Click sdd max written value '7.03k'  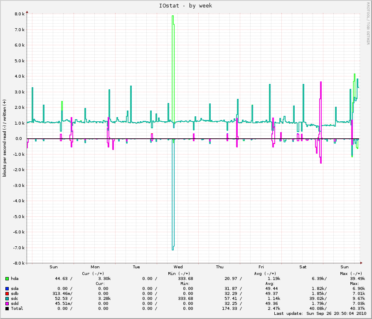tap(359, 304)
